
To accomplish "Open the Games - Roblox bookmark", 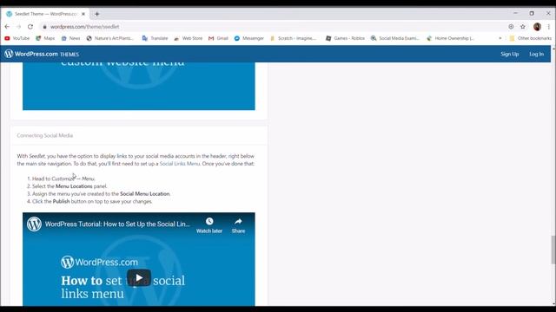I will point(345,38).
